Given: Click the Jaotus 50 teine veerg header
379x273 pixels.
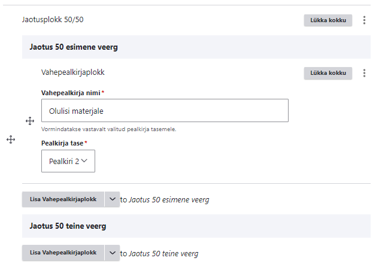Looking at the screenshot, I should coord(67,226).
